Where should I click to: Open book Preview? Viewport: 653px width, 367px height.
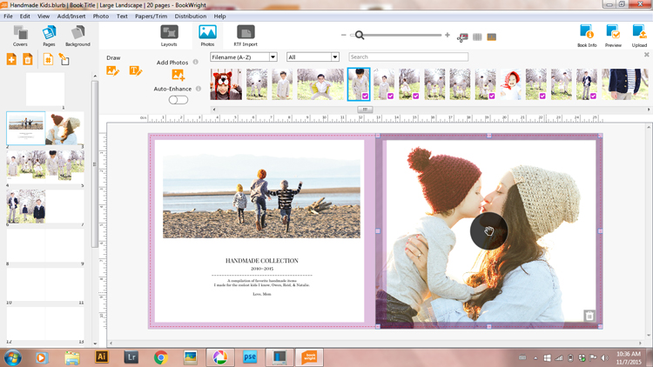613,36
